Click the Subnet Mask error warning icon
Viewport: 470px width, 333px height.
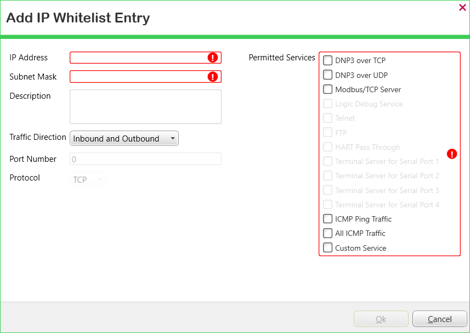[x=213, y=77]
